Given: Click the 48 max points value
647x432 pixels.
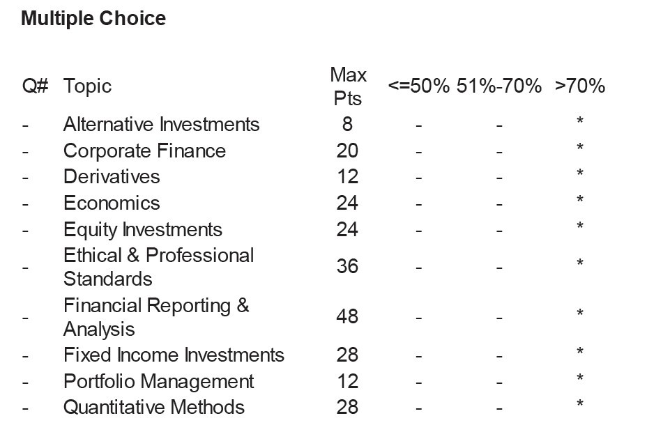Looking at the screenshot, I should pyautogui.click(x=347, y=317).
